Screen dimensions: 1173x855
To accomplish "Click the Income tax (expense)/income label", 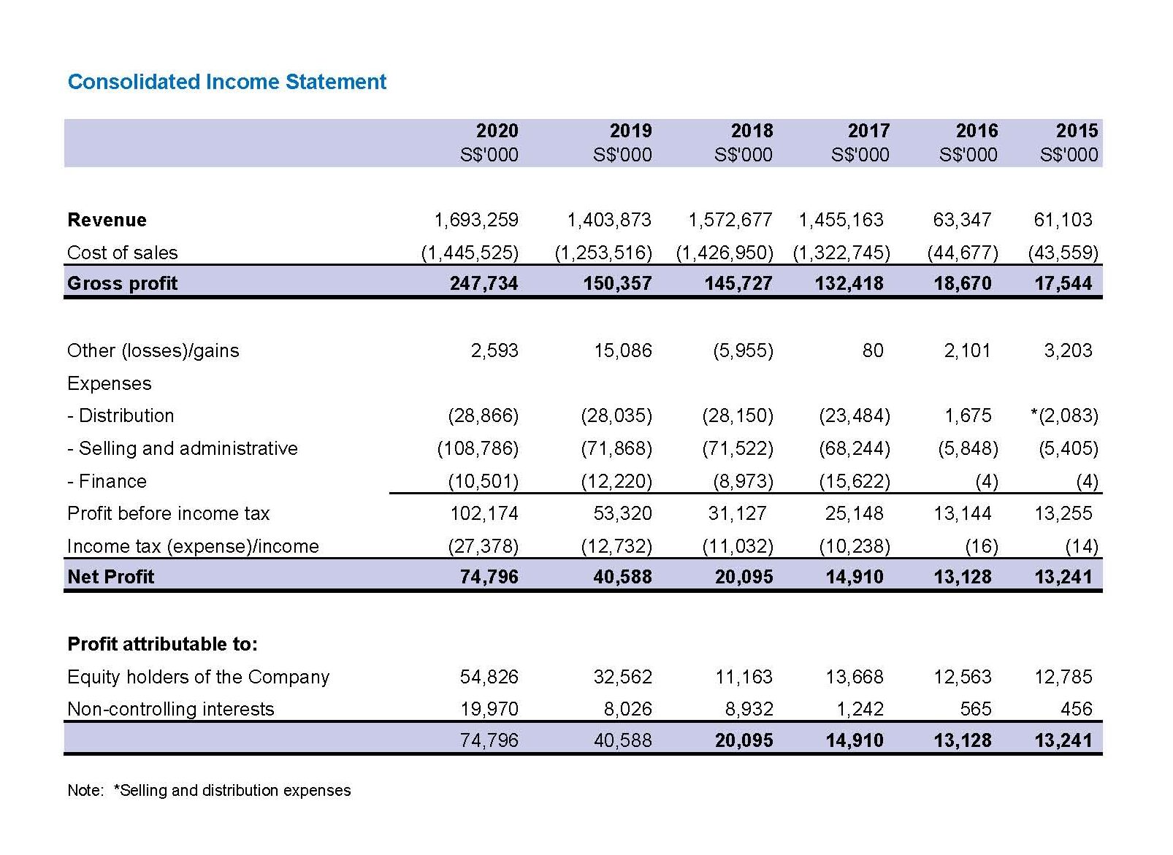I will (193, 546).
